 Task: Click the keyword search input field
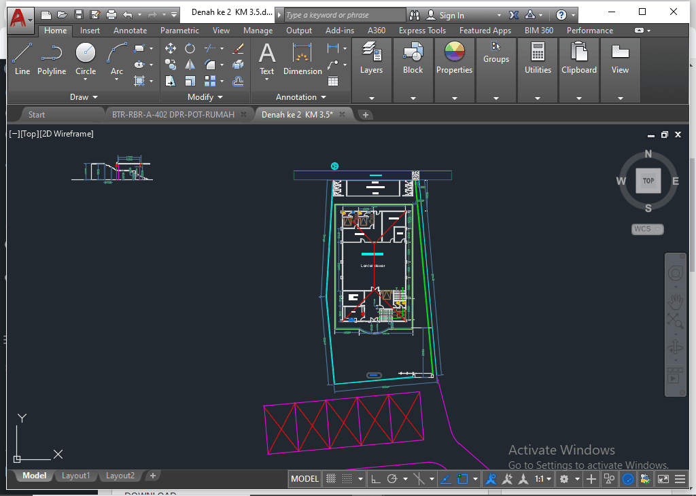[343, 15]
